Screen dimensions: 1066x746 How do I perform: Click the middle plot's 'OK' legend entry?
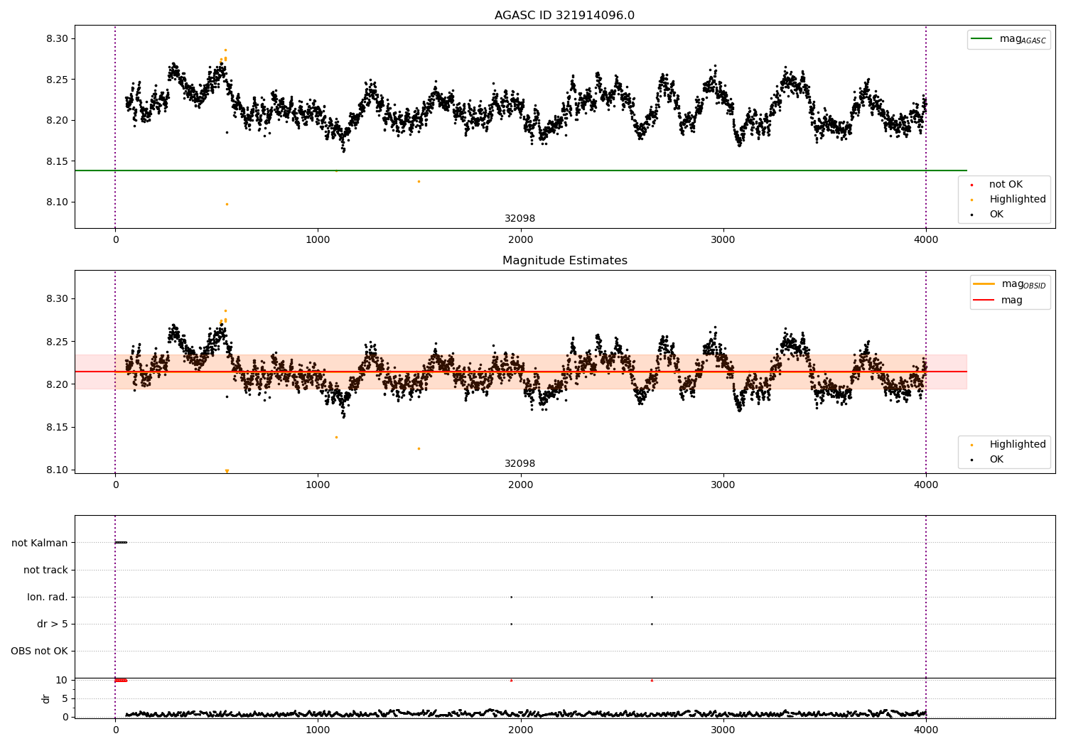(x=986, y=460)
